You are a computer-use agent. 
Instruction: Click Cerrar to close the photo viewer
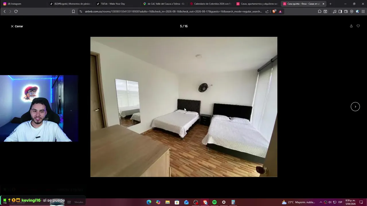point(17,26)
